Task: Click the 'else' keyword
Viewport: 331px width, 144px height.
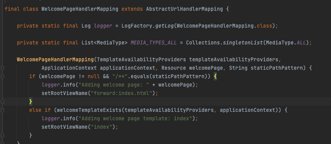Action: (35, 110)
